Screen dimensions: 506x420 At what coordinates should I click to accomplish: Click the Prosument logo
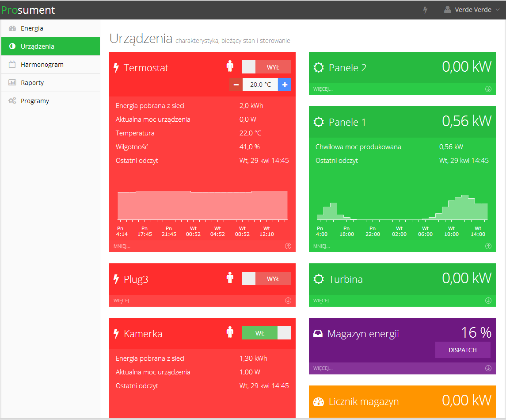[x=28, y=10]
